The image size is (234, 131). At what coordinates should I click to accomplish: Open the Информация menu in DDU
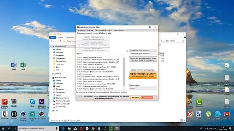coord(119,30)
